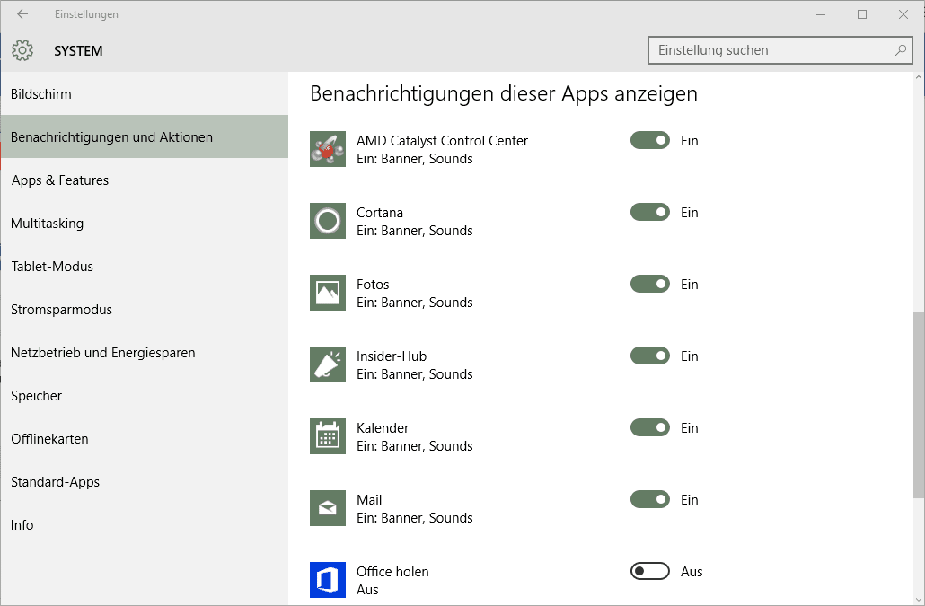Go to Netzbetrieb und Energiesparen

point(102,353)
